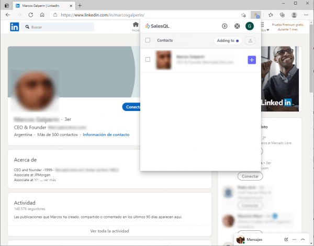Reload the page with refresh icon
This screenshot has width=314, height=246.
pyautogui.click(x=31, y=15)
